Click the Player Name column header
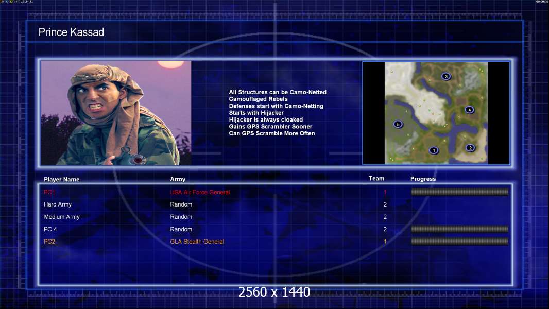The height and width of the screenshot is (309, 549). pos(62,180)
